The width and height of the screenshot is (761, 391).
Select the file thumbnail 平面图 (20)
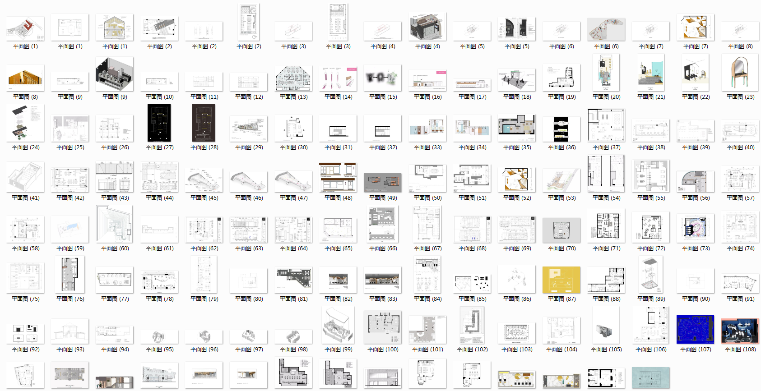[x=606, y=73]
